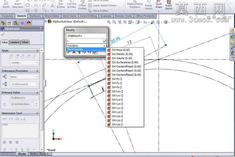Viewport: 235px width, 157px height.
Task: Click the red X cancel in Modify dialog
Action: 74,52
